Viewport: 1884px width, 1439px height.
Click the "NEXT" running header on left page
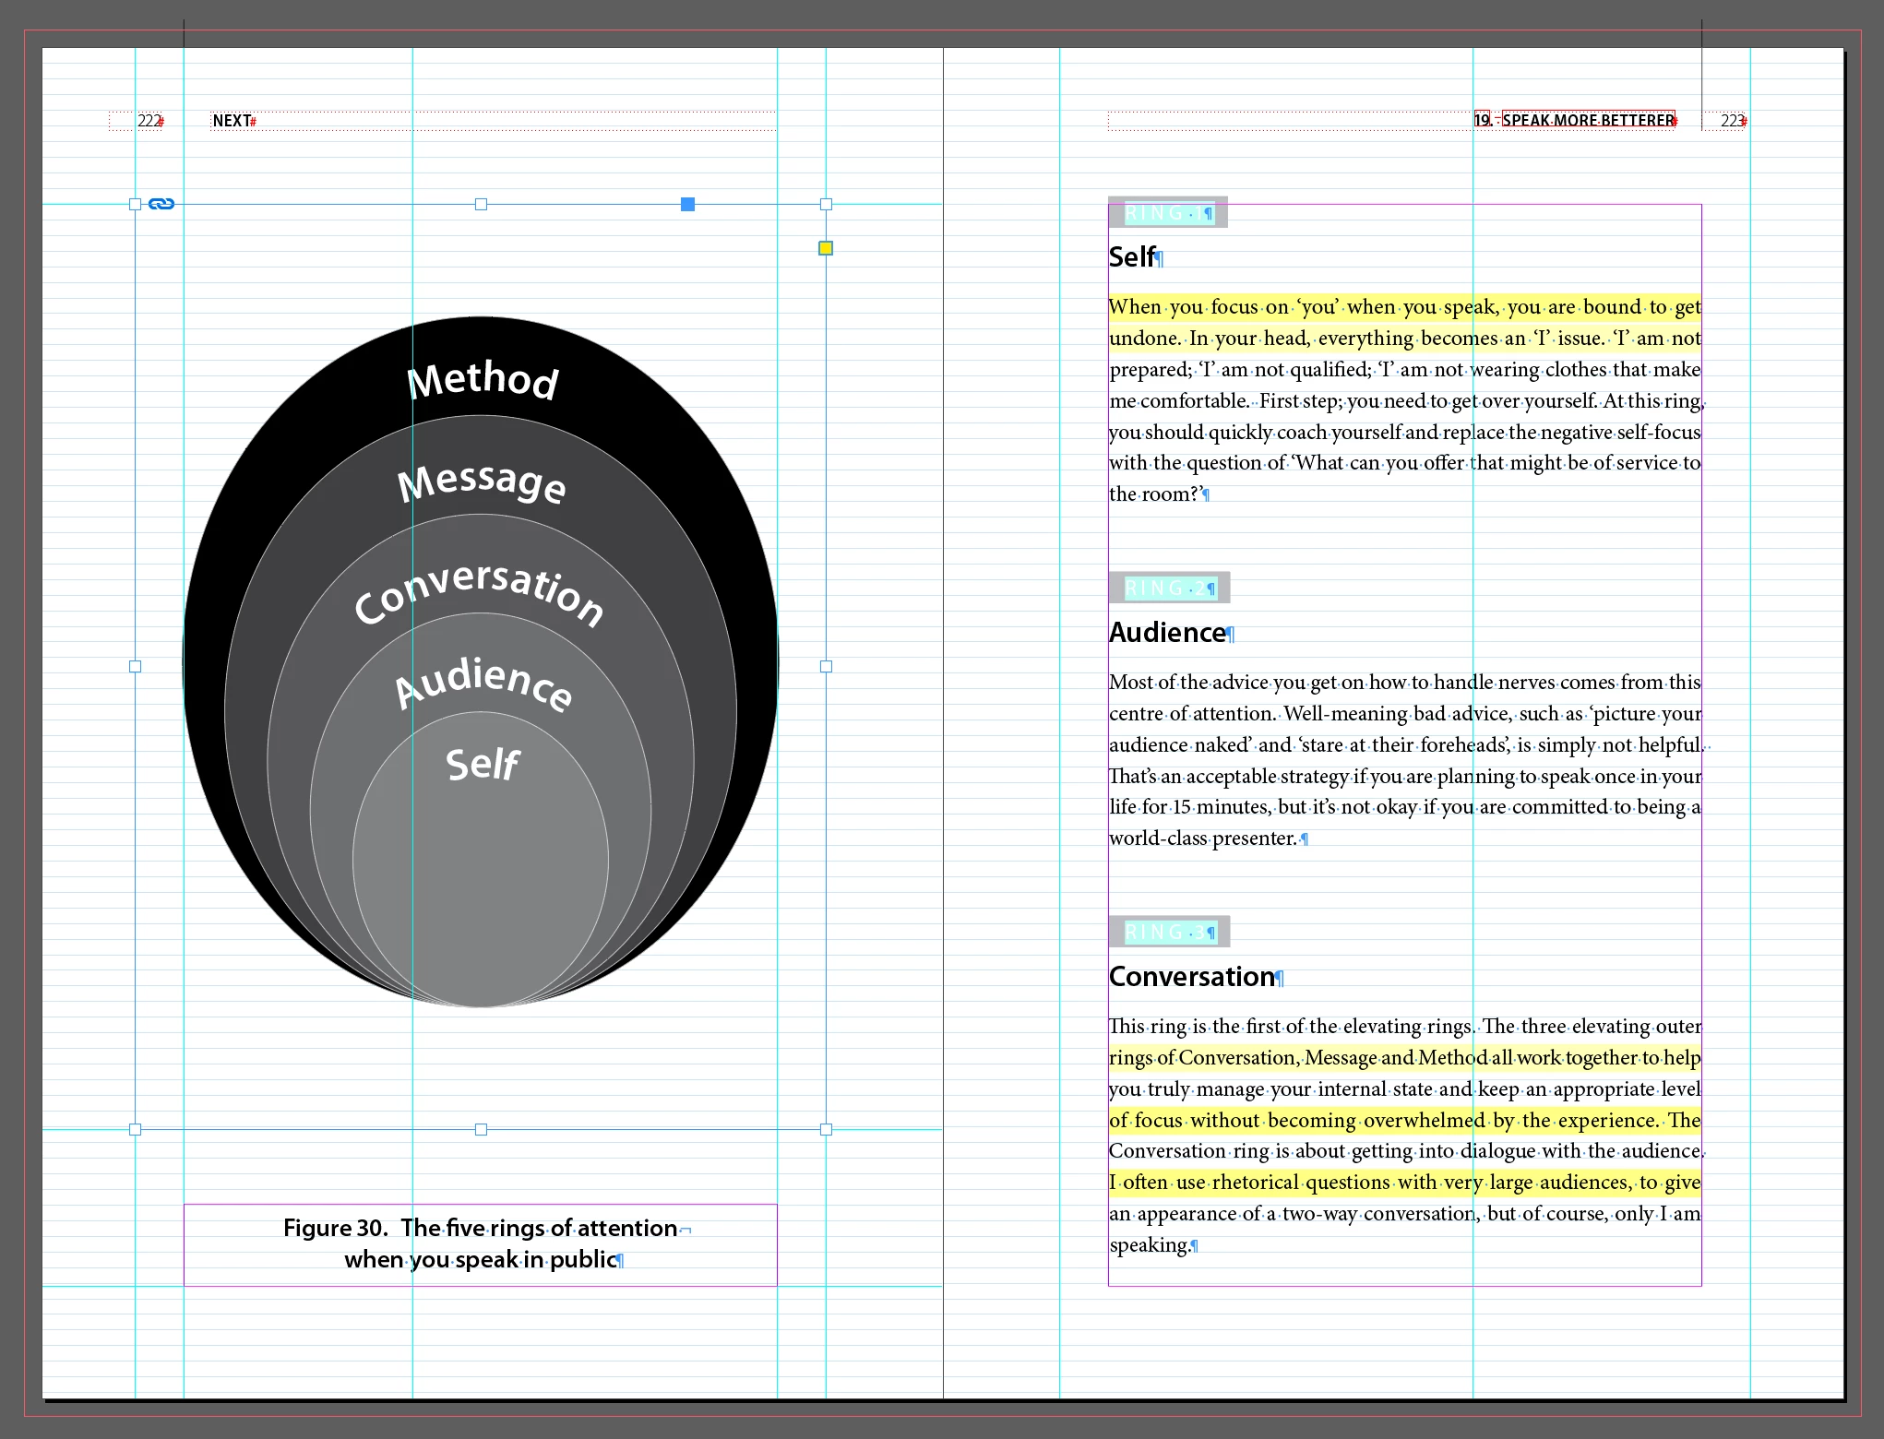coord(232,121)
